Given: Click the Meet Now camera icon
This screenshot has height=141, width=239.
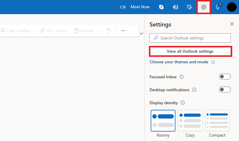Looking at the screenshot, I should tap(123, 7).
